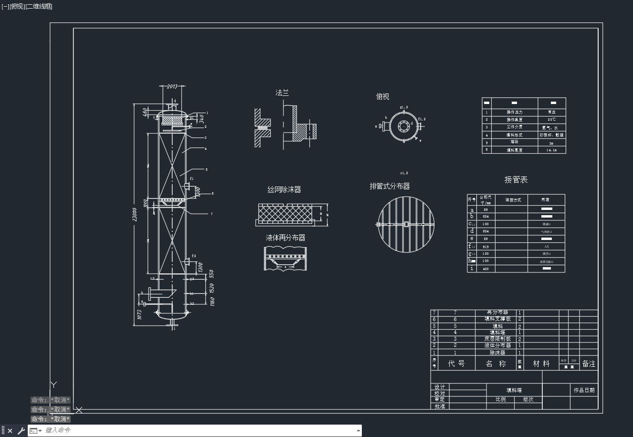Viewport: 633px width, 437px height.
Task: Select the 名称 header cell
Action: click(x=496, y=364)
